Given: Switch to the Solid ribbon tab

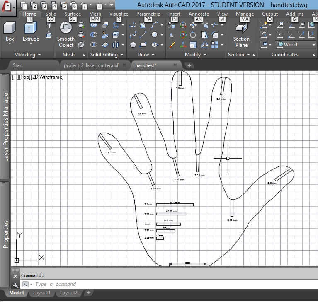Looking at the screenshot, I should [51, 14].
